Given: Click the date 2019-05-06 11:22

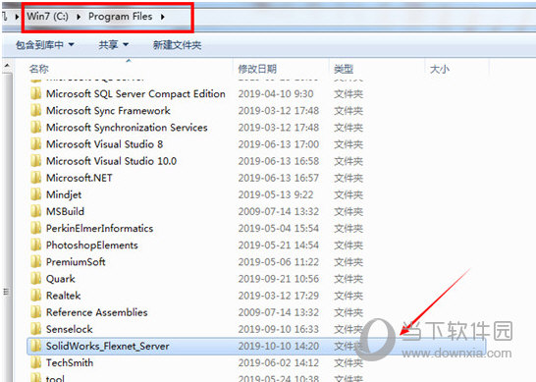Looking at the screenshot, I should pos(278,261).
